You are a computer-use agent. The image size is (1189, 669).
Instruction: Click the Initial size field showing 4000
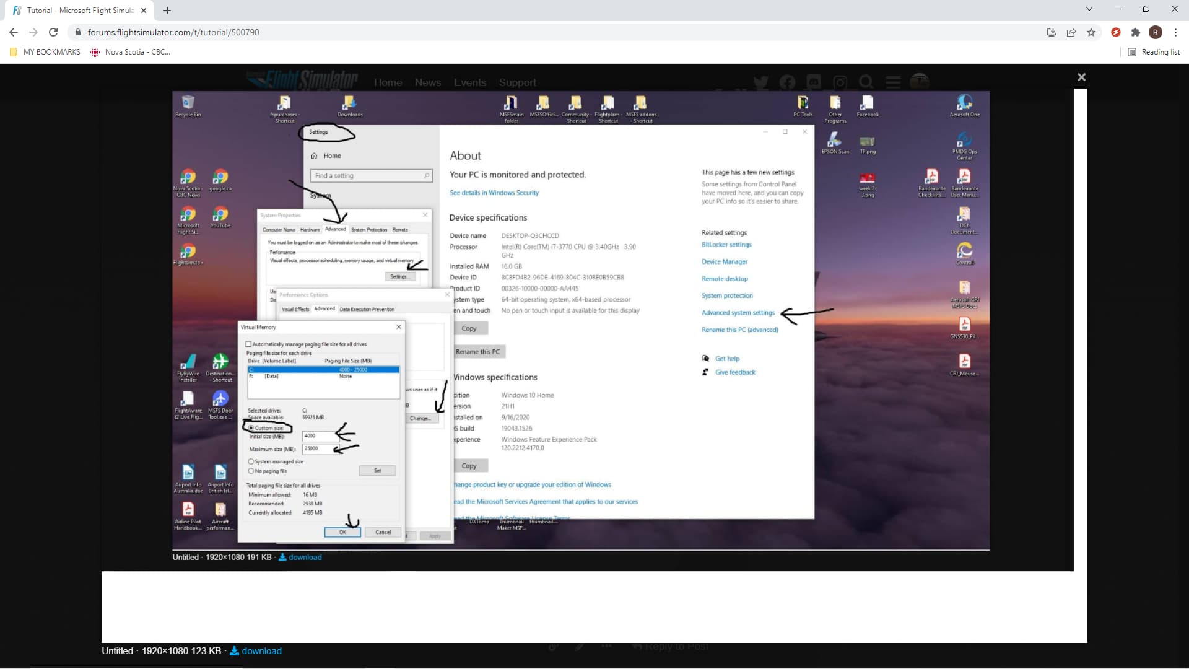320,435
